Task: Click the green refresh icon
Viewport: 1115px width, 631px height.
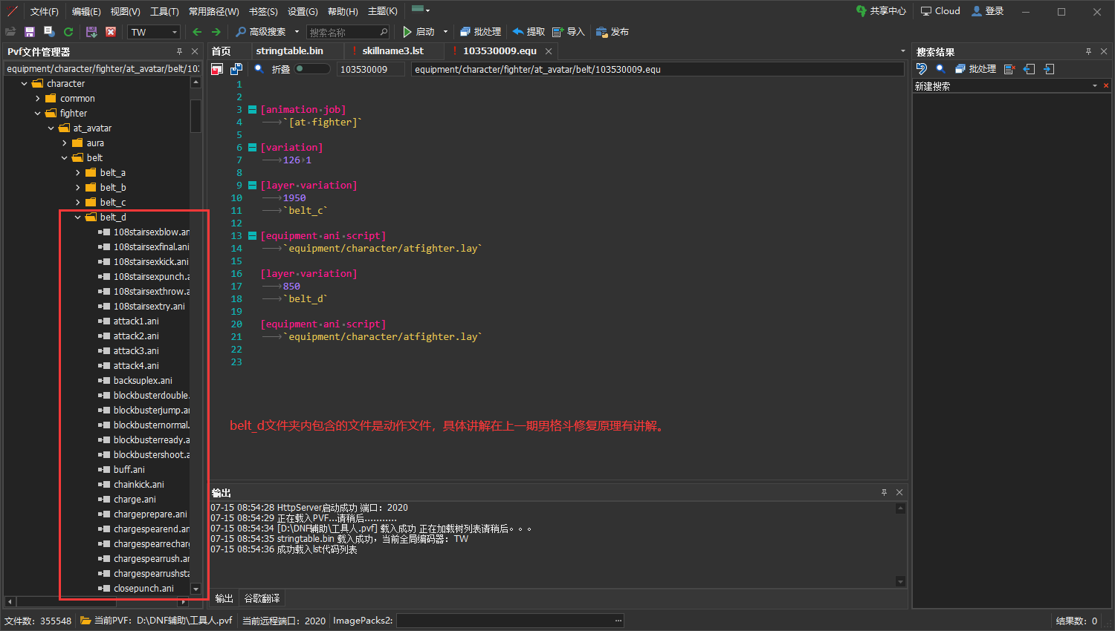Action: point(68,32)
